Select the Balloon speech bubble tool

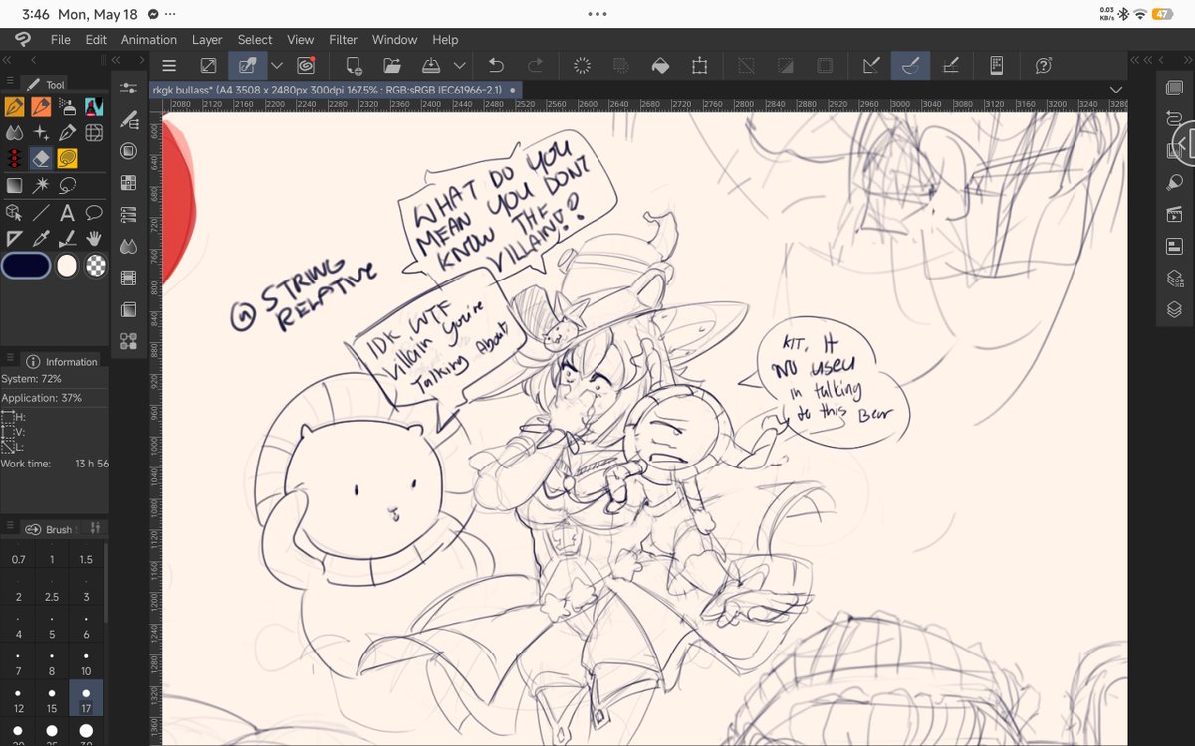click(x=94, y=212)
